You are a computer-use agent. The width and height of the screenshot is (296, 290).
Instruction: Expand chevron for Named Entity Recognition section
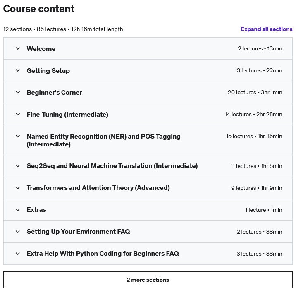pyautogui.click(x=18, y=136)
